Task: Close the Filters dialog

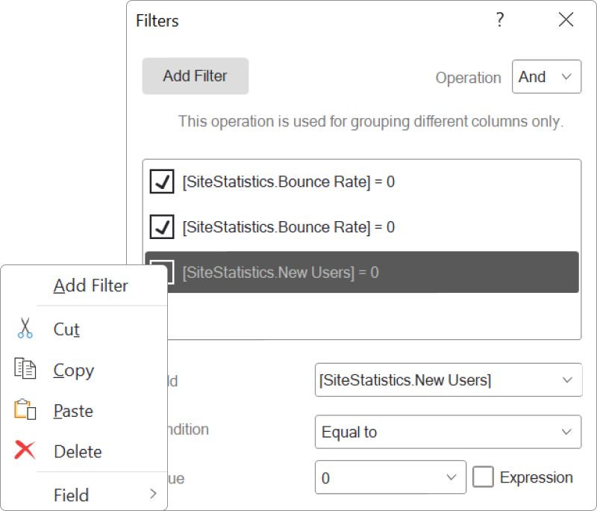Action: point(566,20)
